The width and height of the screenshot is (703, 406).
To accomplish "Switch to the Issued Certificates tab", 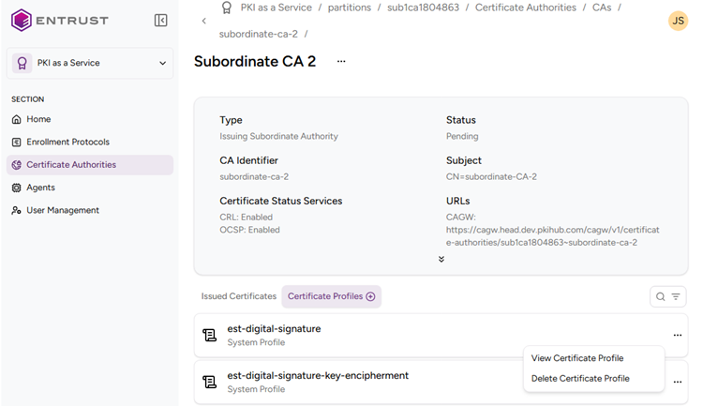I will (x=239, y=296).
